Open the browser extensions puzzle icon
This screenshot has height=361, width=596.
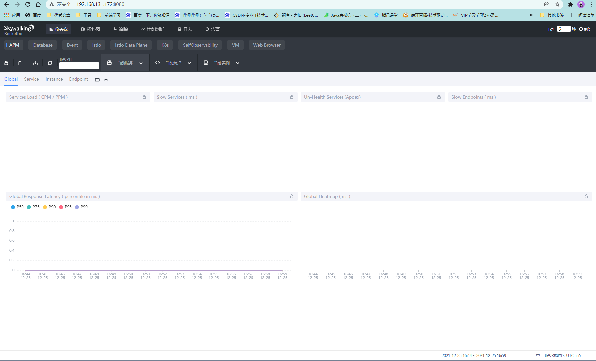pos(570,4)
